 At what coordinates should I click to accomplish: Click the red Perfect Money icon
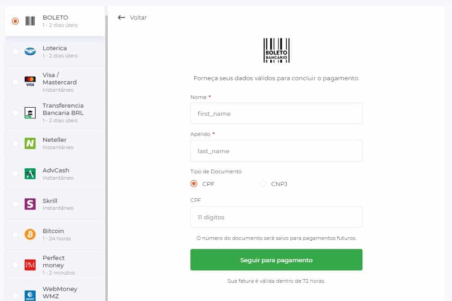pyautogui.click(x=30, y=265)
